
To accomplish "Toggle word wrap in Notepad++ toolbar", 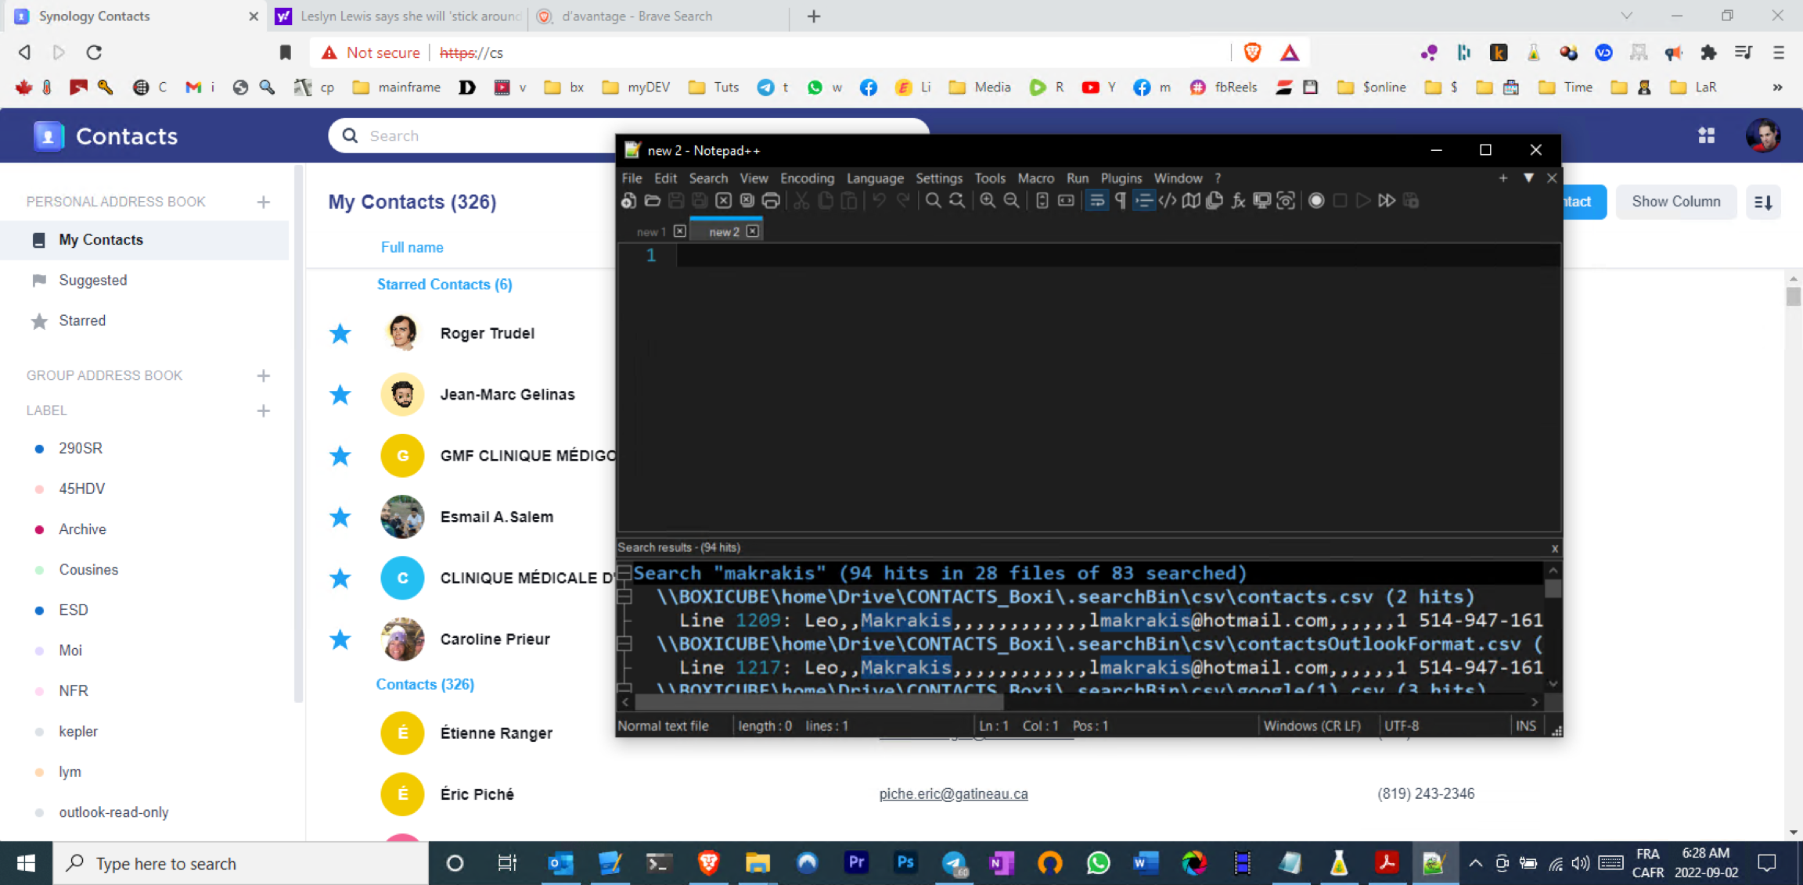I will click(1097, 201).
